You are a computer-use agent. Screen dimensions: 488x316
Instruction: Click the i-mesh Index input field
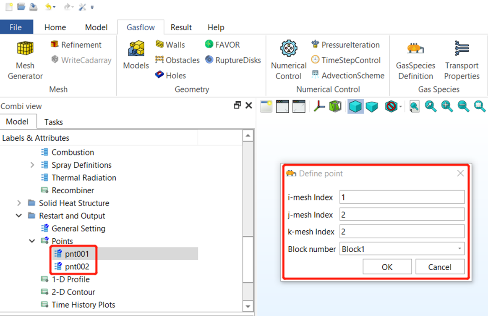click(402, 197)
